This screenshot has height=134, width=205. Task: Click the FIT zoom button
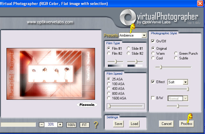pyautogui.click(x=84, y=125)
